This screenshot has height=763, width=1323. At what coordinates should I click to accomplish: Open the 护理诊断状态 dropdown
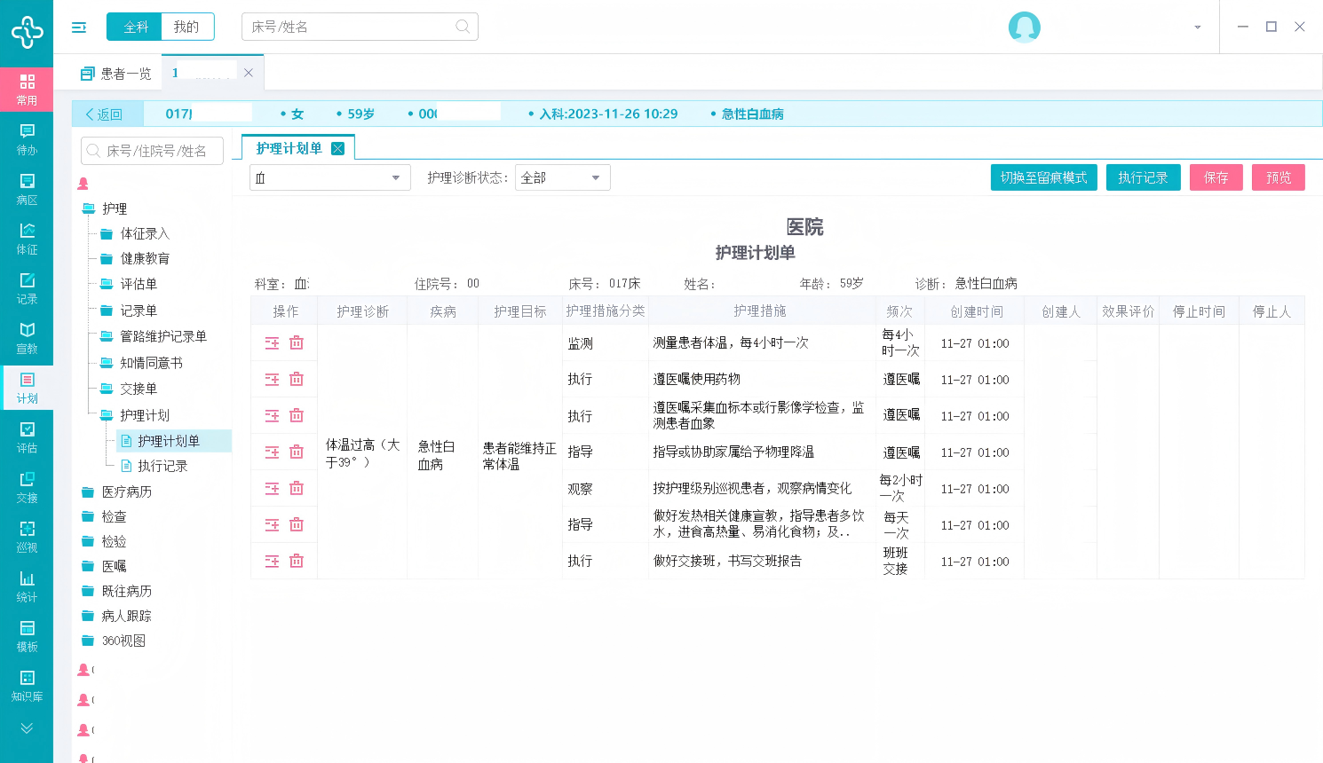coord(562,178)
